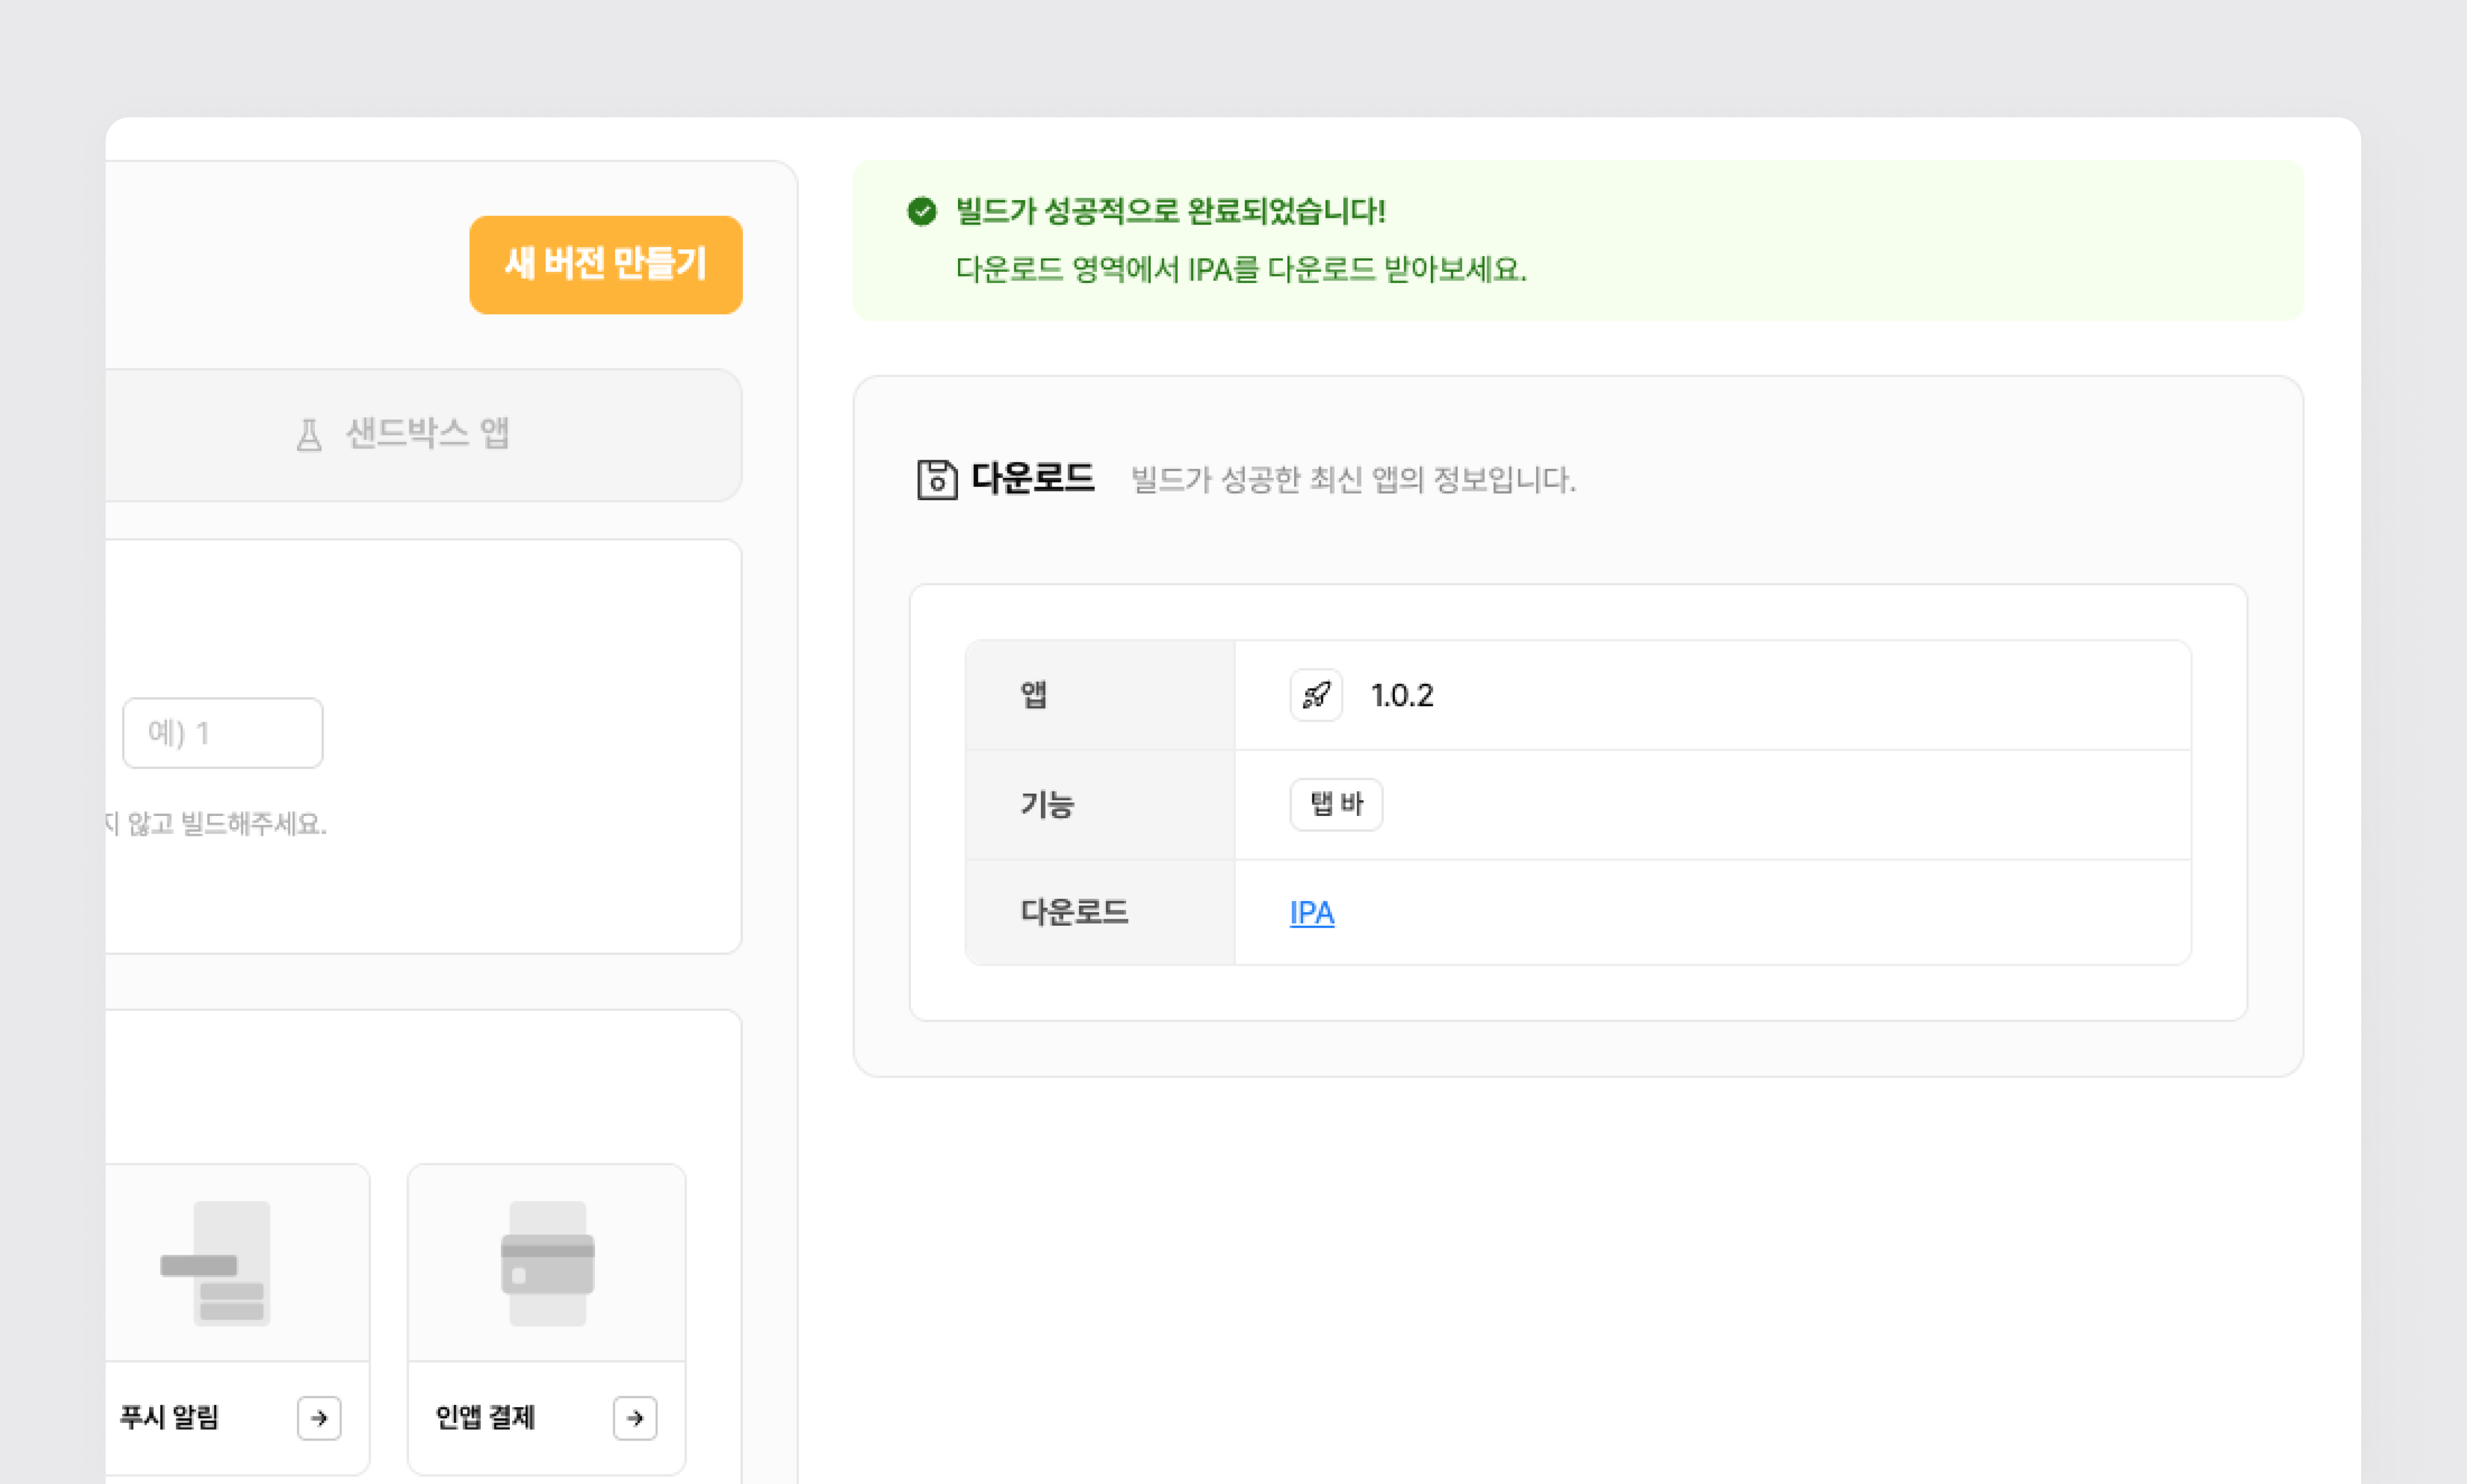Focus the 예) 1 input field
This screenshot has width=2467, height=1484.
[222, 733]
